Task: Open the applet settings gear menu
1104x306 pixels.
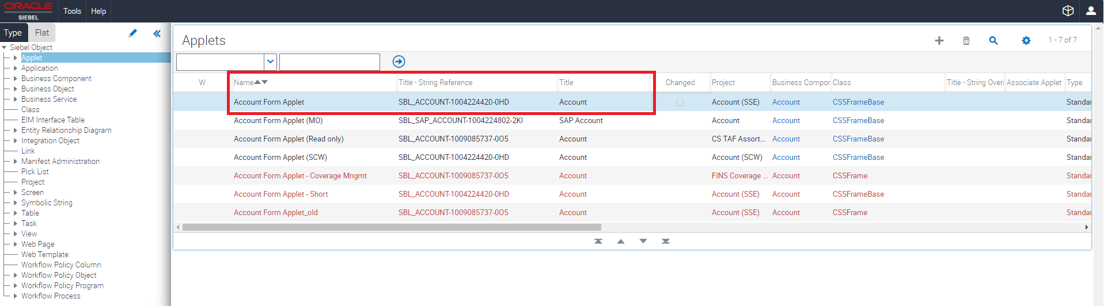Action: (1026, 40)
